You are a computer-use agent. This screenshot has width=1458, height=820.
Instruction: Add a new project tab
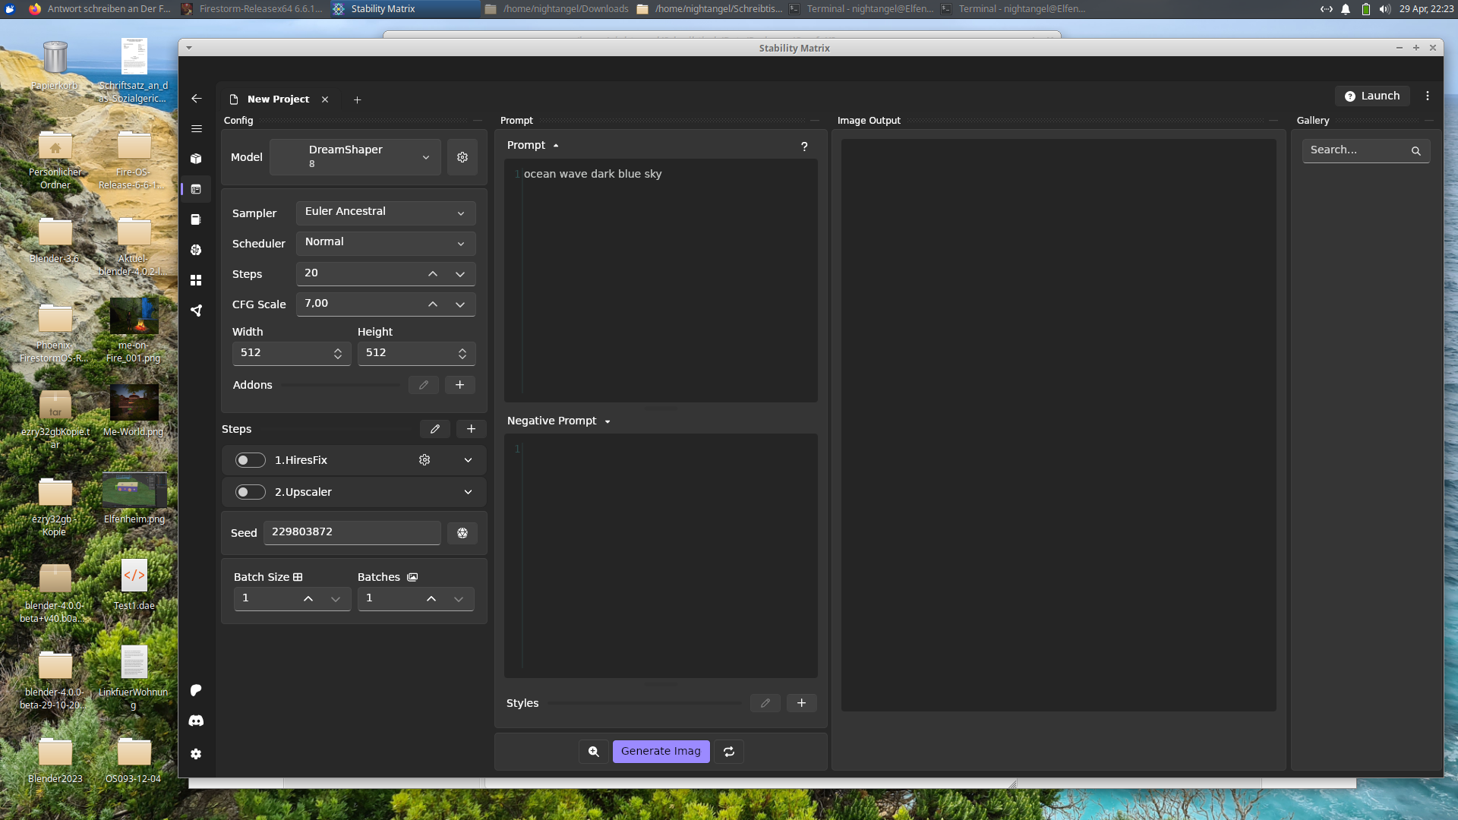coord(357,99)
